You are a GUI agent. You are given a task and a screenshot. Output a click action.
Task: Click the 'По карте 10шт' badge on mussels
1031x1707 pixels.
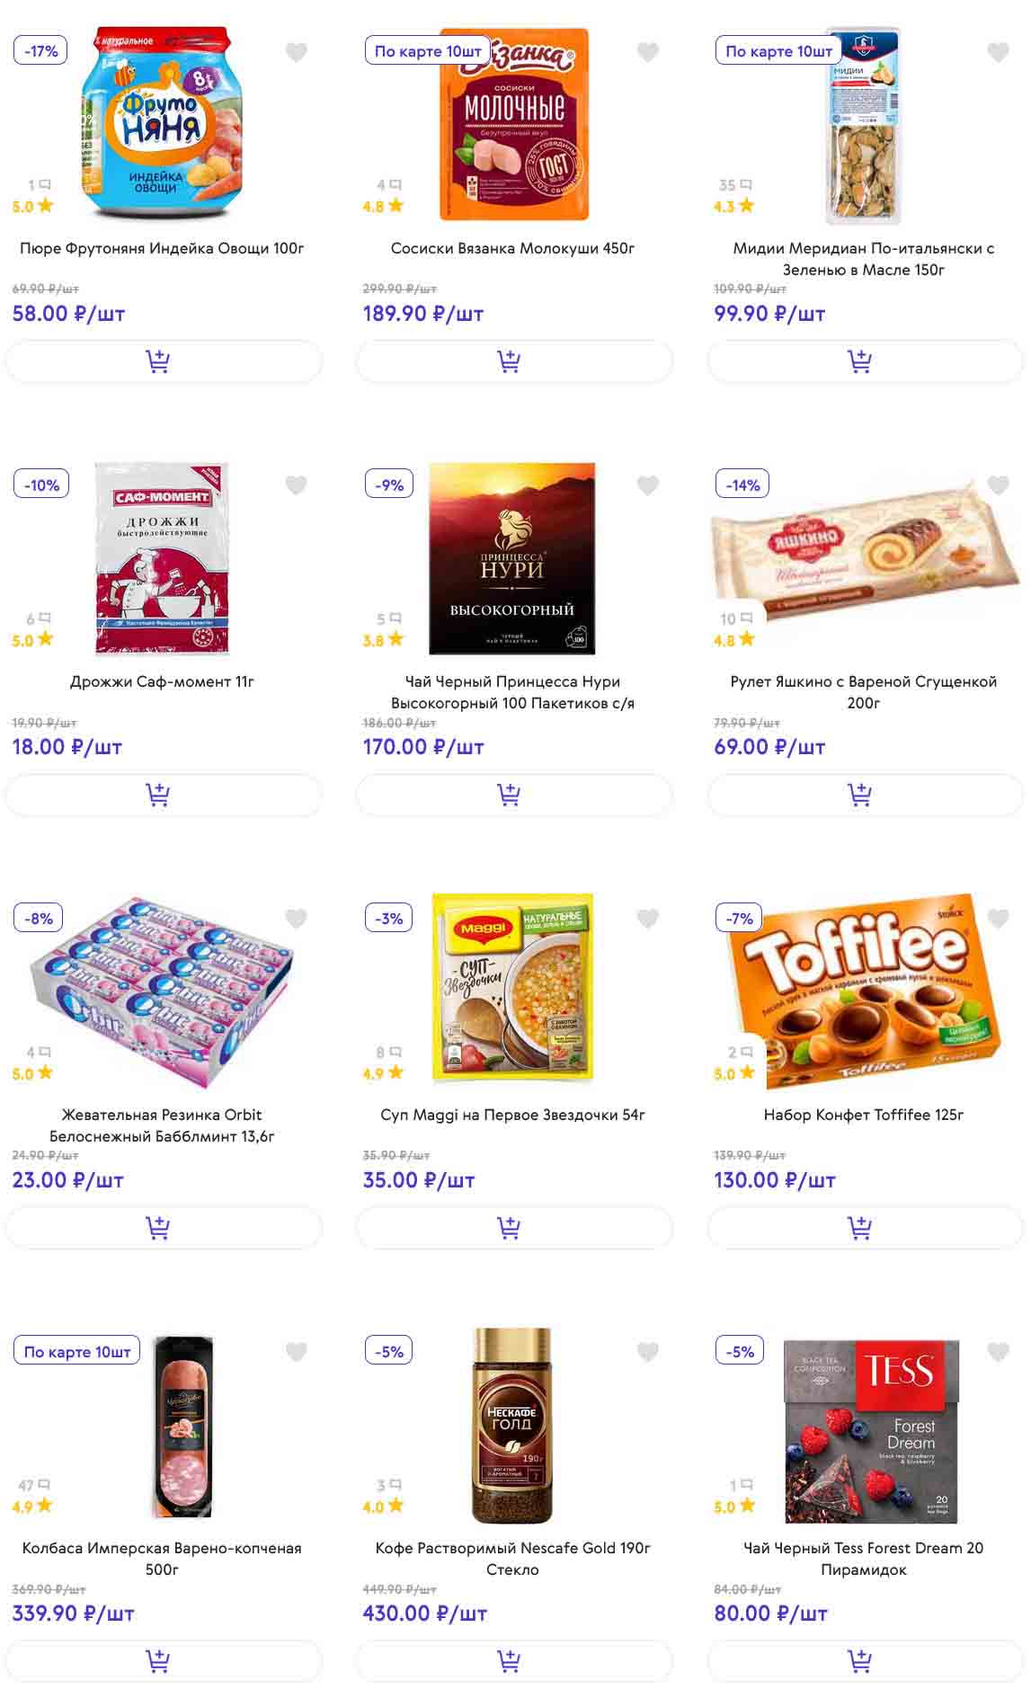click(778, 51)
